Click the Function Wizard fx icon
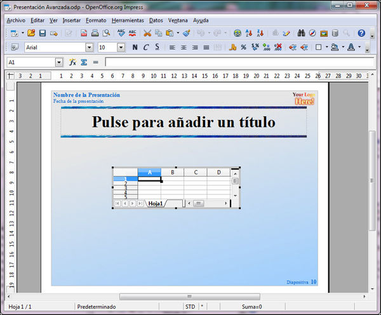The height and width of the screenshot is (315, 381). 73,62
